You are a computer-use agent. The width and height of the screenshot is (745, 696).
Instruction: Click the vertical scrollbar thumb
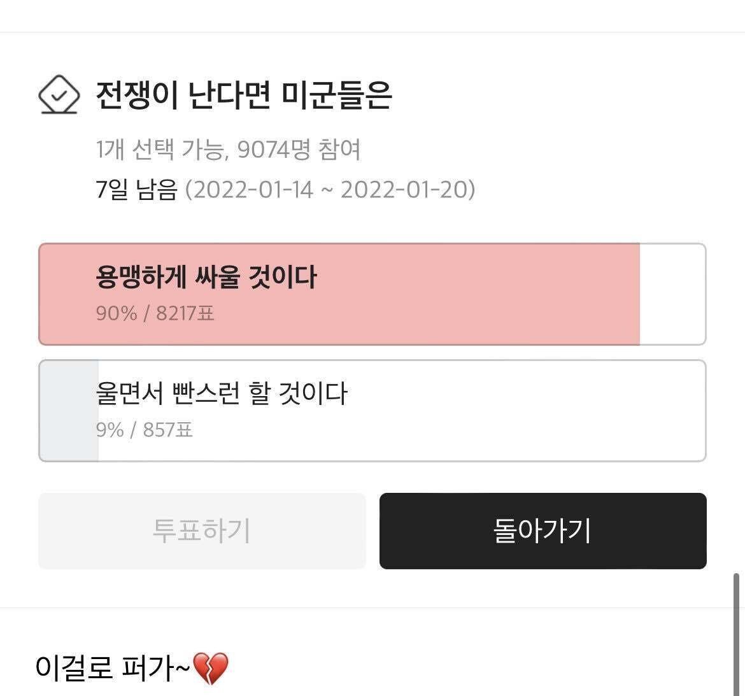point(736,630)
